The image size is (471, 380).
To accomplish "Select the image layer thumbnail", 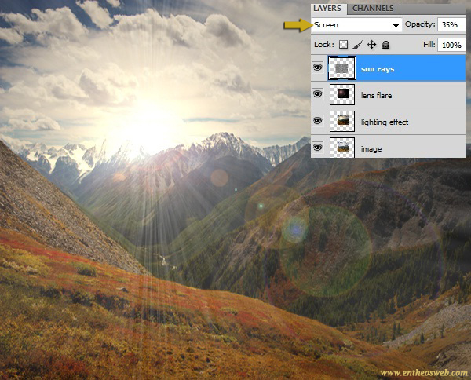I will [x=342, y=147].
